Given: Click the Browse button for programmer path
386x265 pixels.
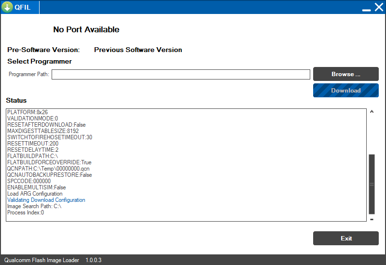Looking at the screenshot, I should click(345, 74).
